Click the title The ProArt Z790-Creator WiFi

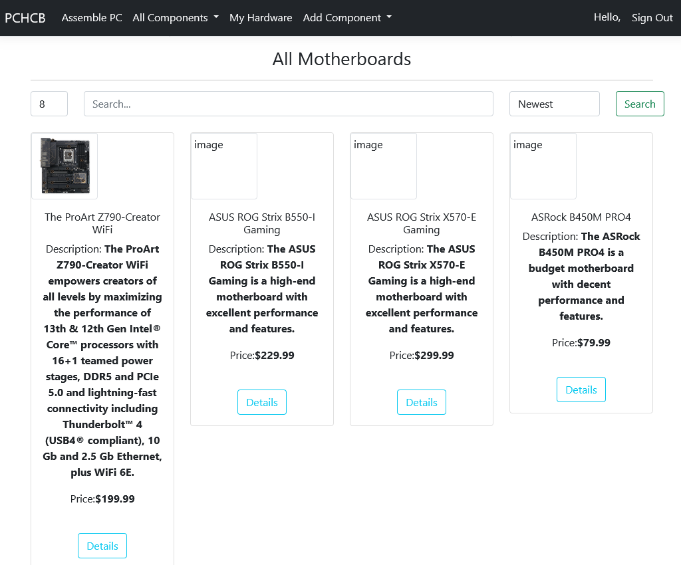click(102, 223)
